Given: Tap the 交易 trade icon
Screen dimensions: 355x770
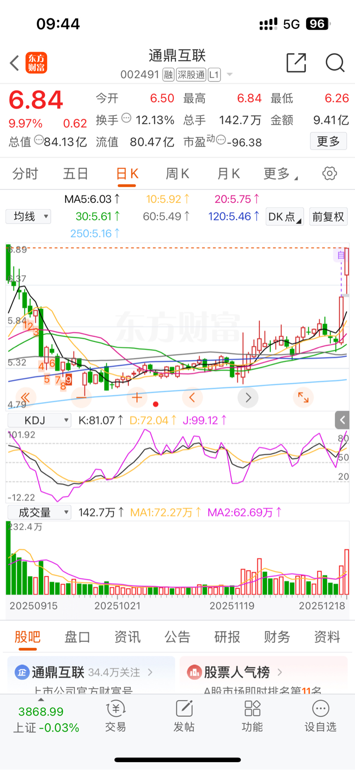Looking at the screenshot, I should [116, 716].
